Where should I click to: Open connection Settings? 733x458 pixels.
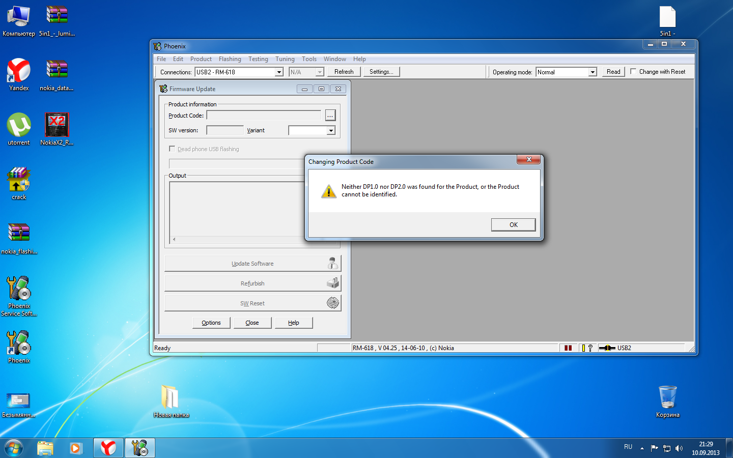pyautogui.click(x=381, y=72)
